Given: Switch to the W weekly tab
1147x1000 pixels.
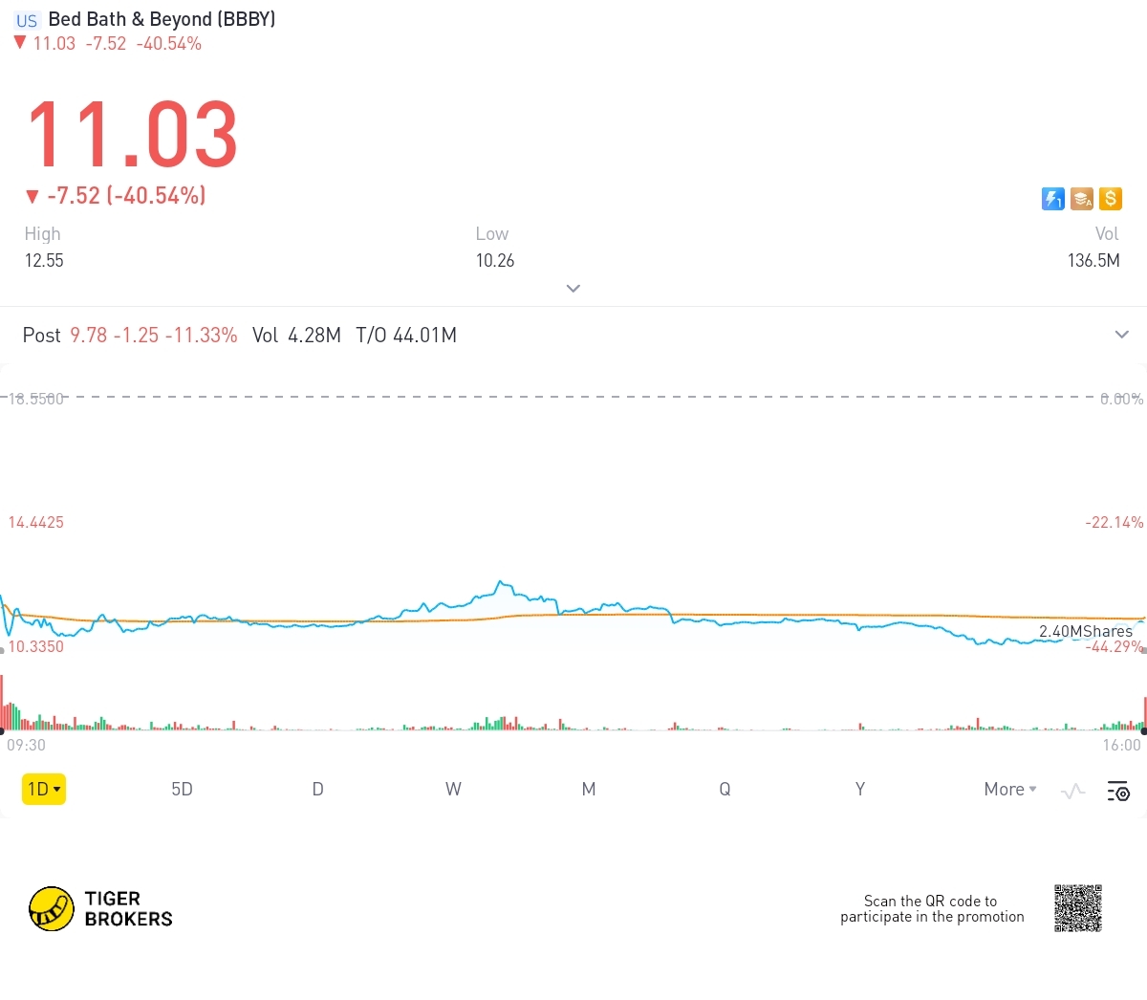Looking at the screenshot, I should pyautogui.click(x=453, y=789).
